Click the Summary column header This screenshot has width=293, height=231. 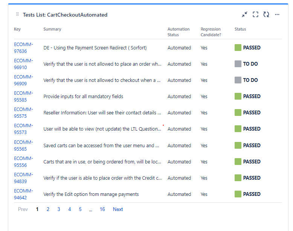52,29
